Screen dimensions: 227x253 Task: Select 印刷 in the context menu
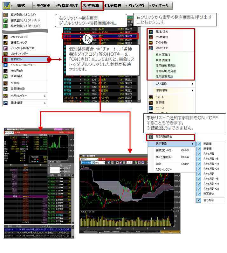pyautogui.click(x=172, y=164)
